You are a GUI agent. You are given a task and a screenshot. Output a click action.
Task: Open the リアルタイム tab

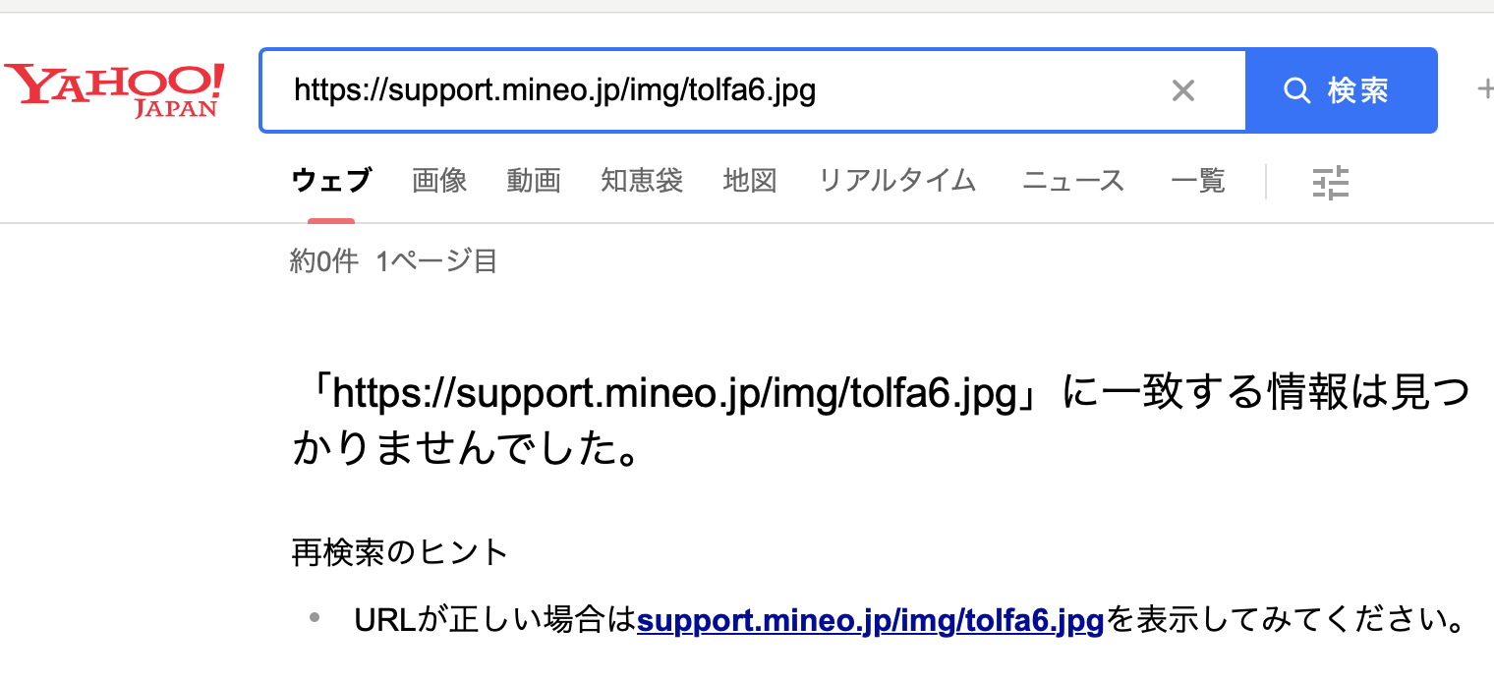897,181
